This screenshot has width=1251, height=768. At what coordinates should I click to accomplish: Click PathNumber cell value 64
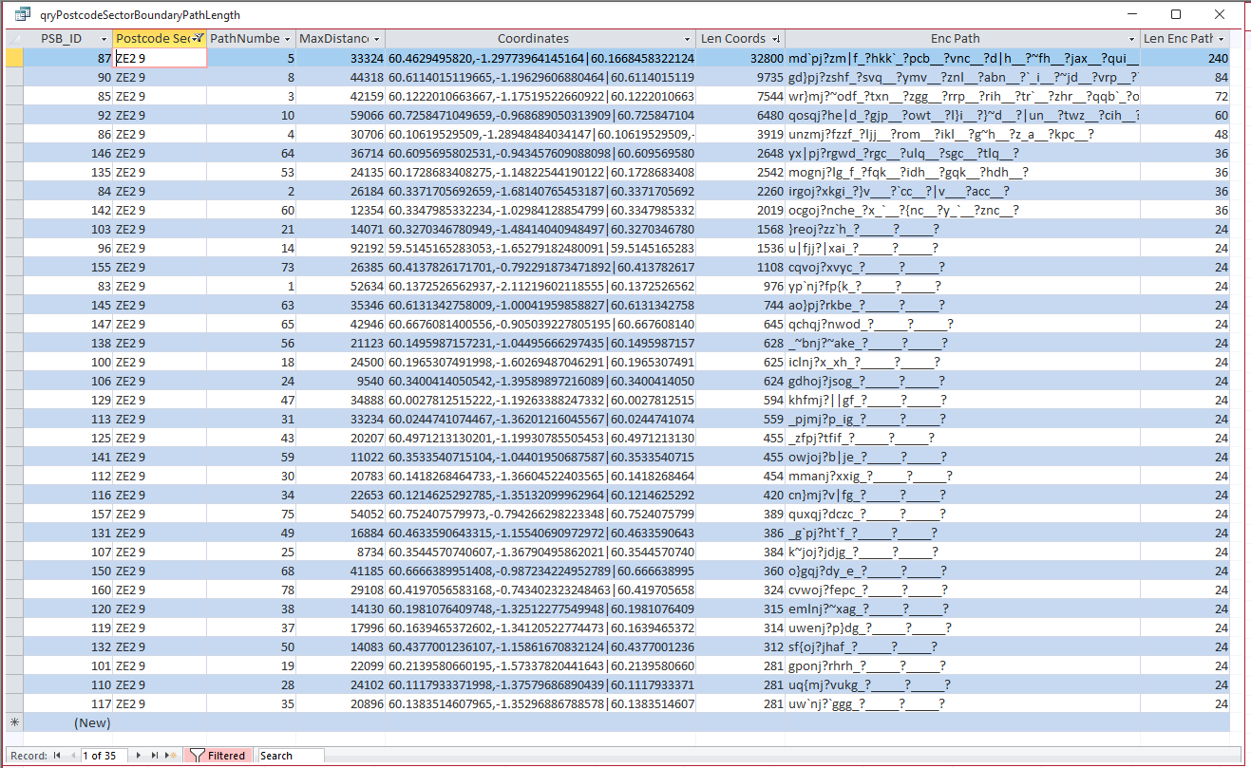coord(252,153)
